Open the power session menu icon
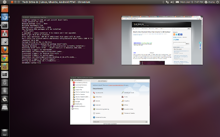220x137 pixels. pos(218,2)
